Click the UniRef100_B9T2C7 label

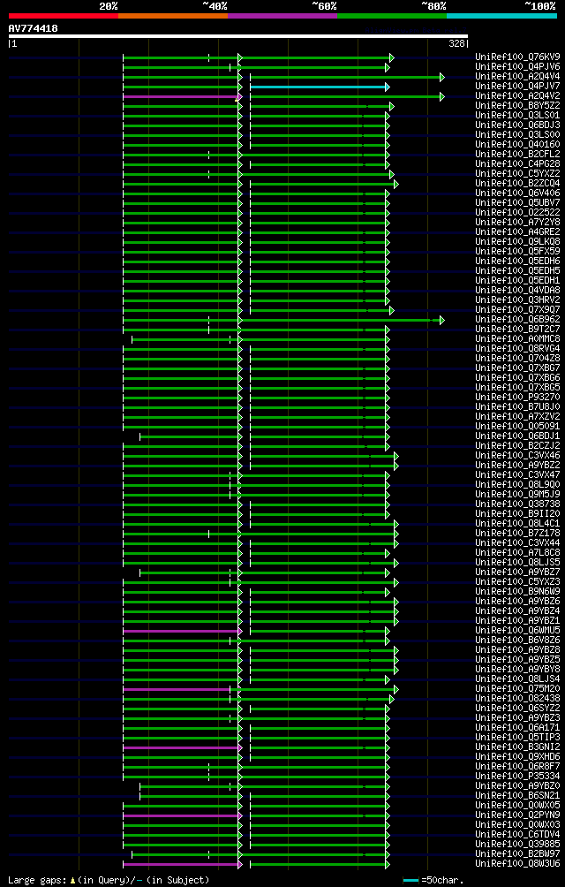tap(517, 330)
